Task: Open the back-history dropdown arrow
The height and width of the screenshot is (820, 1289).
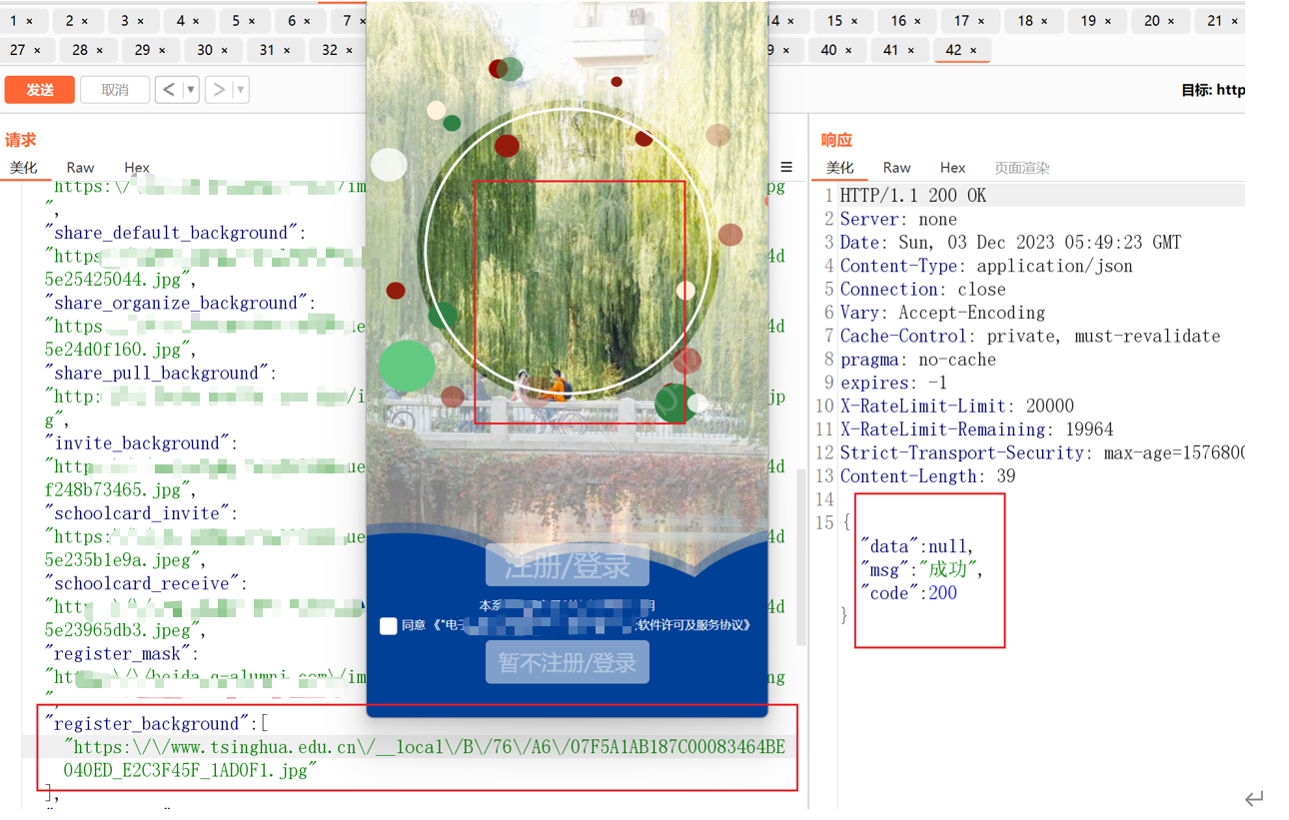Action: coord(190,90)
